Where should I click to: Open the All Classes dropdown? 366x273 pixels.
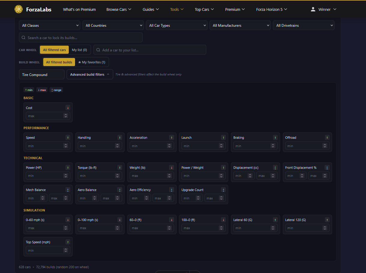tap(50, 26)
